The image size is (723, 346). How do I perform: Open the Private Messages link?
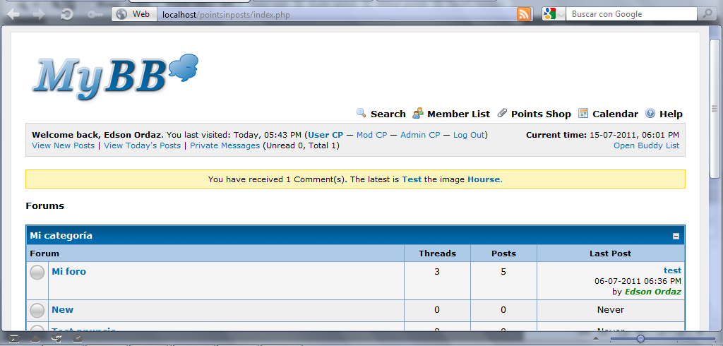(x=225, y=145)
